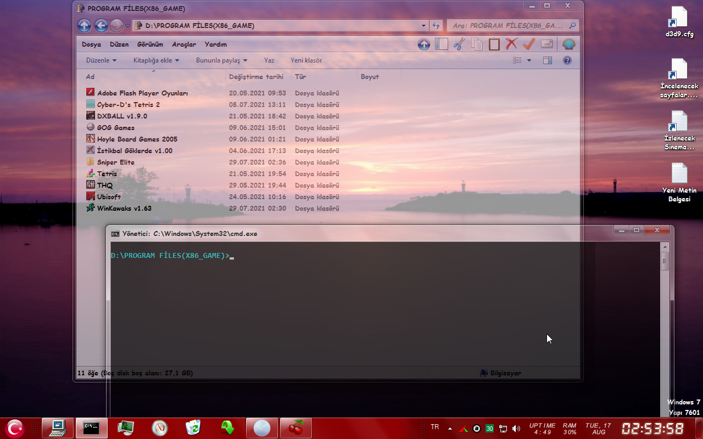Click the magnifier in Explorer search box
The width and height of the screenshot is (703, 439).
[572, 25]
